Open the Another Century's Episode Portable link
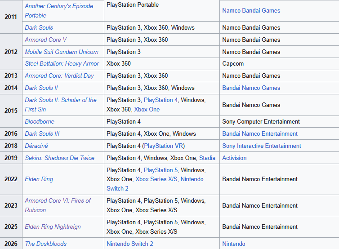The height and width of the screenshot is (249, 339). coord(59,6)
